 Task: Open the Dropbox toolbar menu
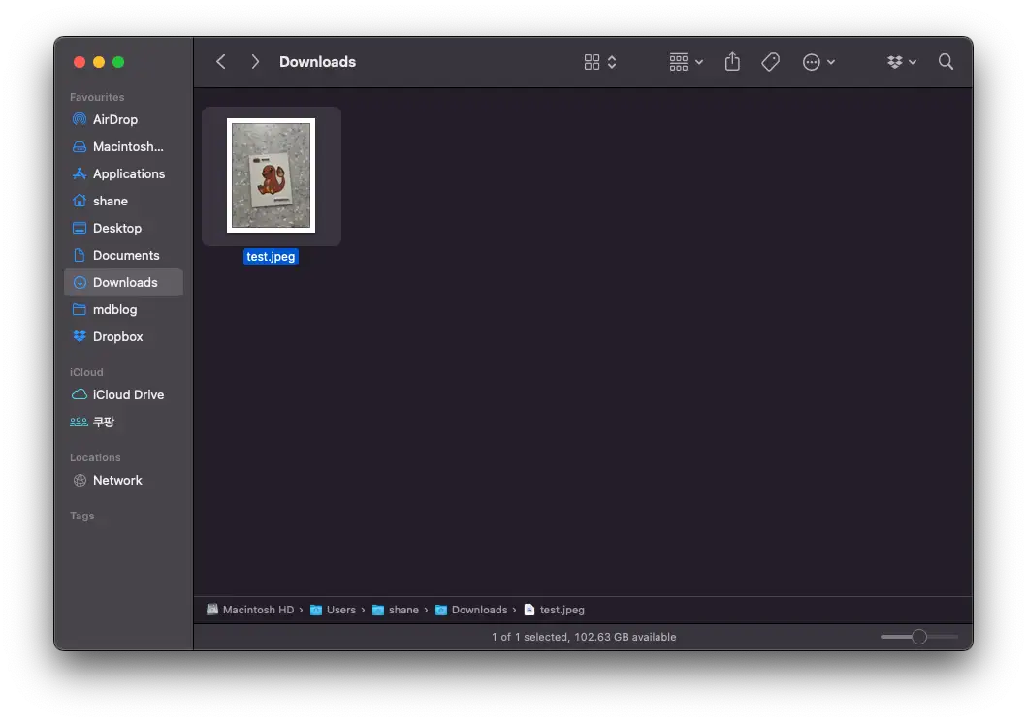pos(901,61)
